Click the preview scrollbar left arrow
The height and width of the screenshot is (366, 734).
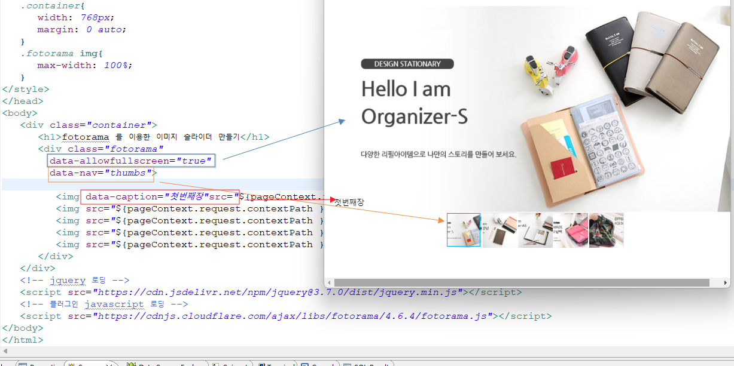[x=328, y=282]
